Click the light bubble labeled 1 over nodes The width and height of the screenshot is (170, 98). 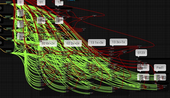(x=20, y=13)
